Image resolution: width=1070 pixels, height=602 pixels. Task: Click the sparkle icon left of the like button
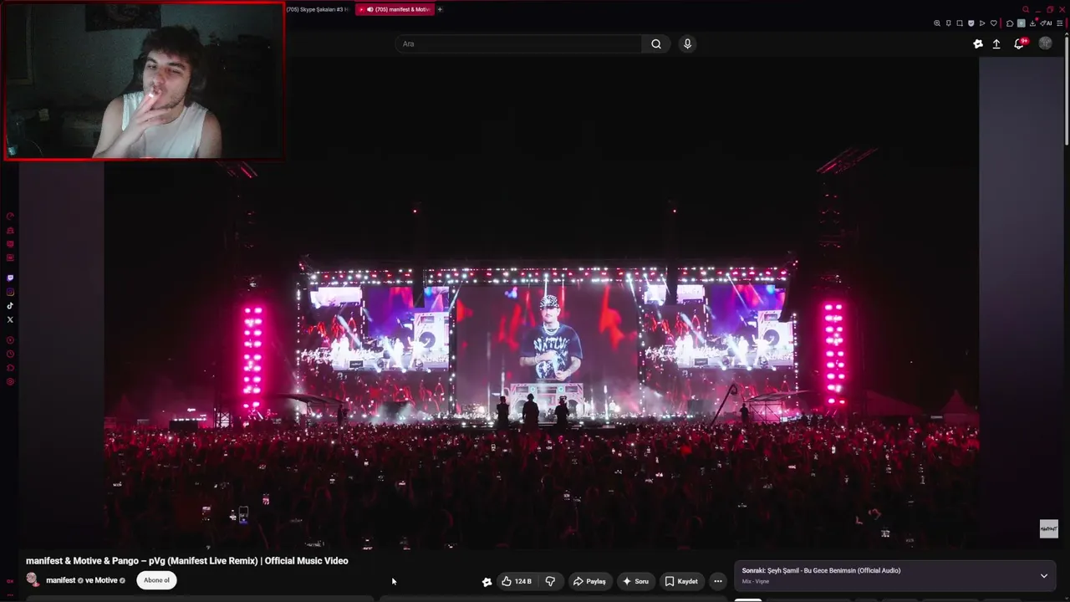[x=487, y=582]
